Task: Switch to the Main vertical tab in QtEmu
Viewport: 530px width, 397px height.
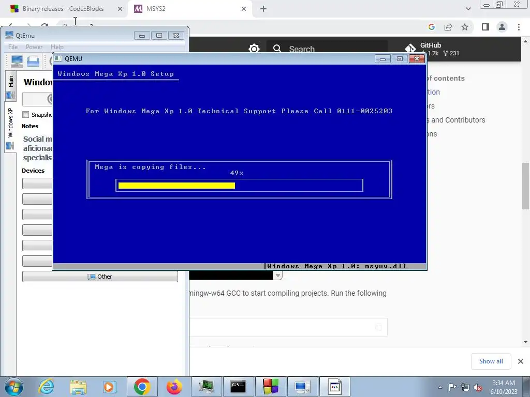Action: [x=10, y=86]
